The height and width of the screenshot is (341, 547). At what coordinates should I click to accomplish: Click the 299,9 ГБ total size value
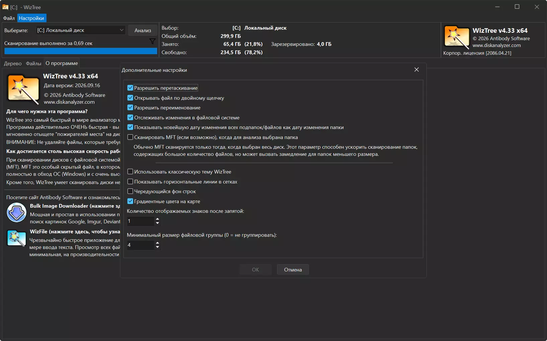(x=231, y=36)
